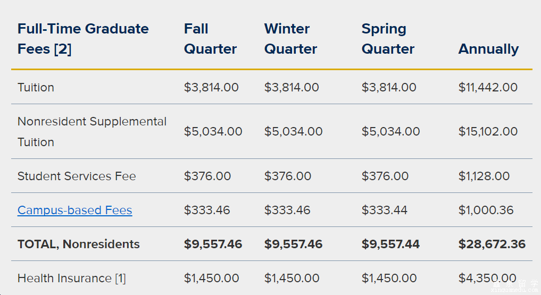Click the xinquanedu.com watermark
The image size is (541, 295).
click(x=515, y=290)
